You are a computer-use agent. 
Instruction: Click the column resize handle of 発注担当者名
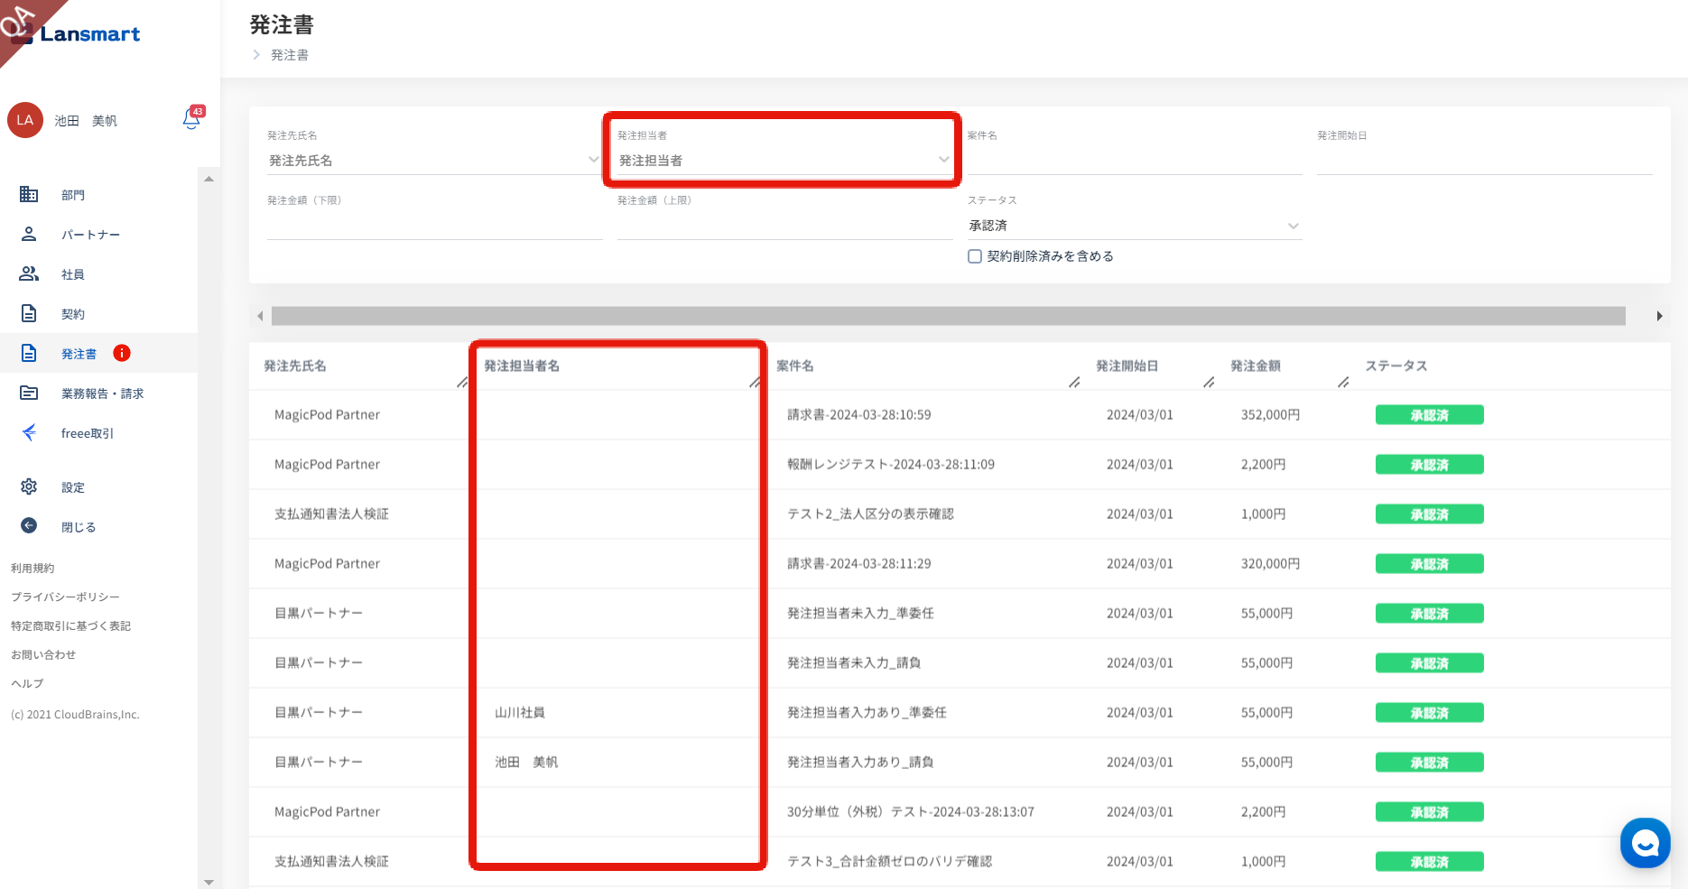pyautogui.click(x=755, y=383)
